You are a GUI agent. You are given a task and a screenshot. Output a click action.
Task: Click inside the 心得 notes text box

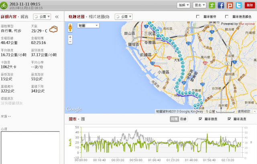click(x=31, y=148)
